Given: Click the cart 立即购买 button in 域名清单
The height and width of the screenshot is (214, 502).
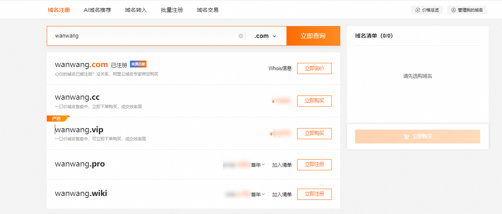Looking at the screenshot, I should [418, 137].
